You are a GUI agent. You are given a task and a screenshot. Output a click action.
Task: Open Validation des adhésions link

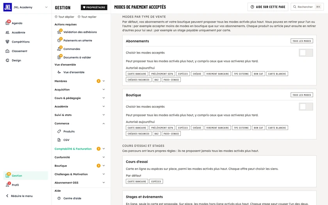click(80, 32)
